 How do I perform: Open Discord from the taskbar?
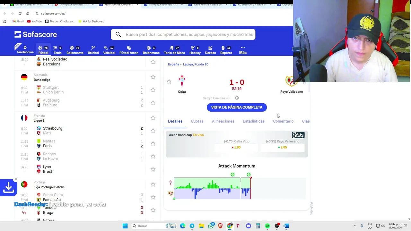(x=248, y=226)
